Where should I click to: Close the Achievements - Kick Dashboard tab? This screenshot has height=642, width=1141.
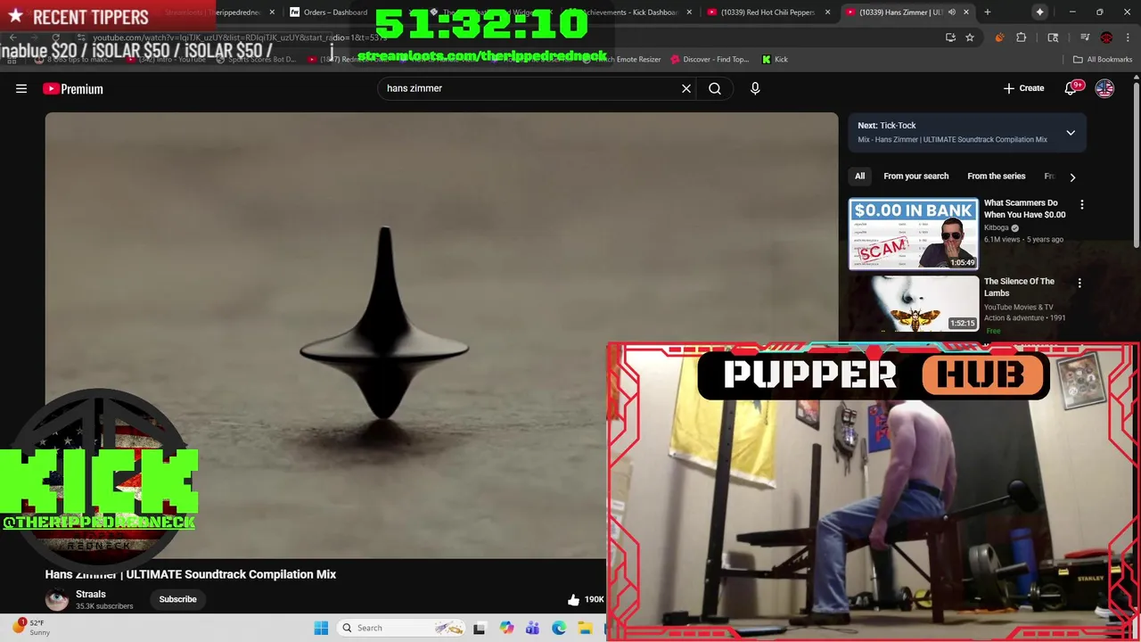(x=688, y=12)
